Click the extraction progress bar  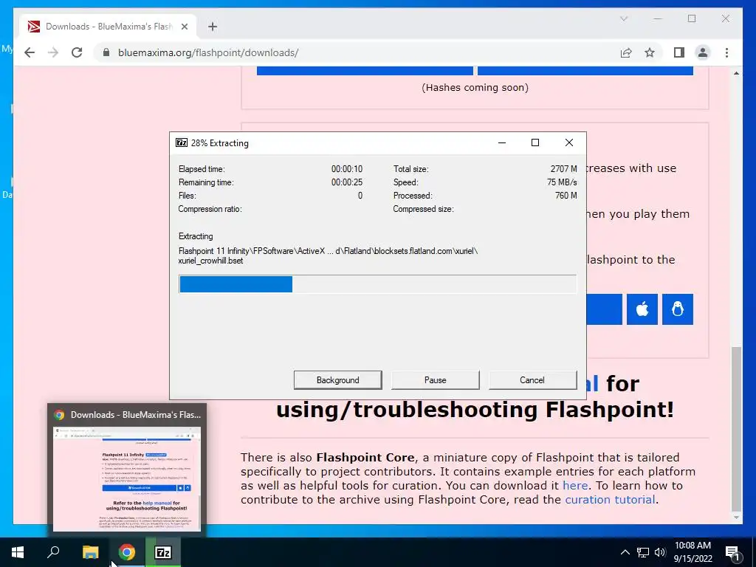pyautogui.click(x=377, y=284)
